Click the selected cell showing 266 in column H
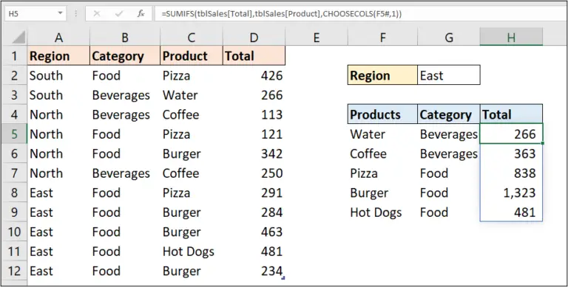Viewport: 568px width, 287px height. pyautogui.click(x=511, y=134)
